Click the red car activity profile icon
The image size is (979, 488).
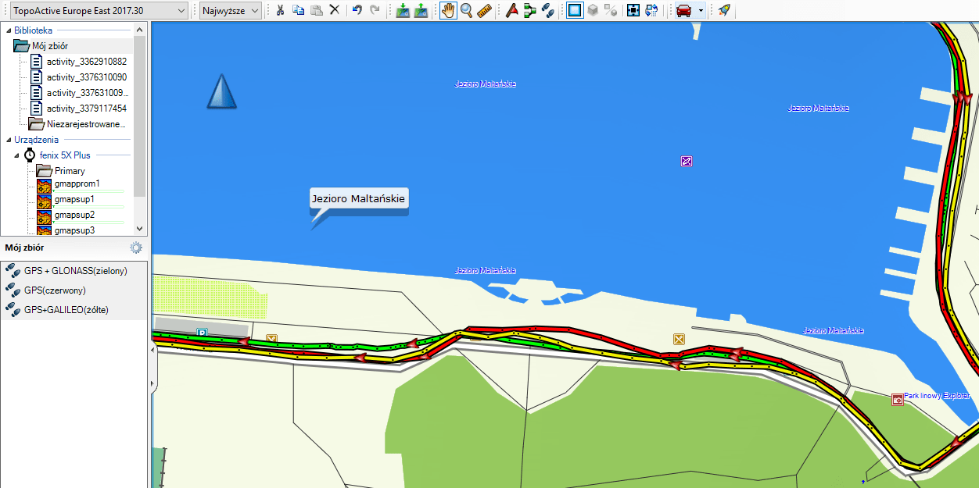pyautogui.click(x=684, y=10)
